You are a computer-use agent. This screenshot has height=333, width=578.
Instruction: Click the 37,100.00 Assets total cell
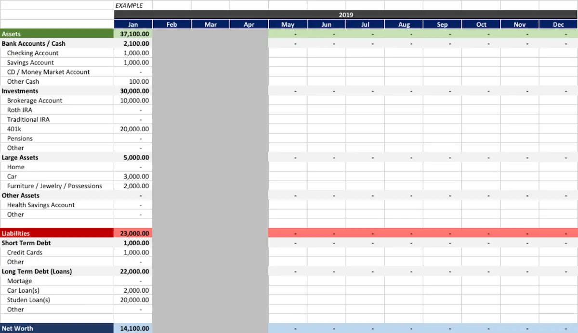pos(133,34)
